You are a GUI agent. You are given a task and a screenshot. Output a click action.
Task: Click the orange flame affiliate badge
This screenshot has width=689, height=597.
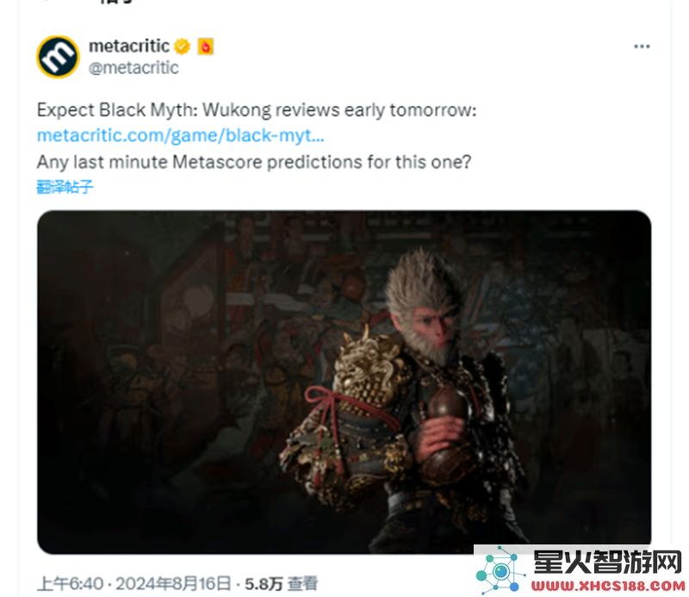click(205, 47)
